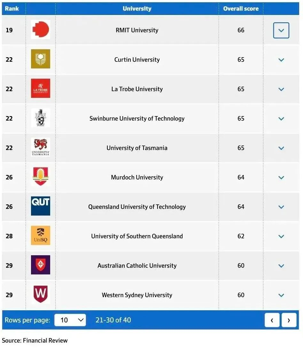Sort by the Rank column header
This screenshot has width=303, height=348.
click(x=12, y=9)
